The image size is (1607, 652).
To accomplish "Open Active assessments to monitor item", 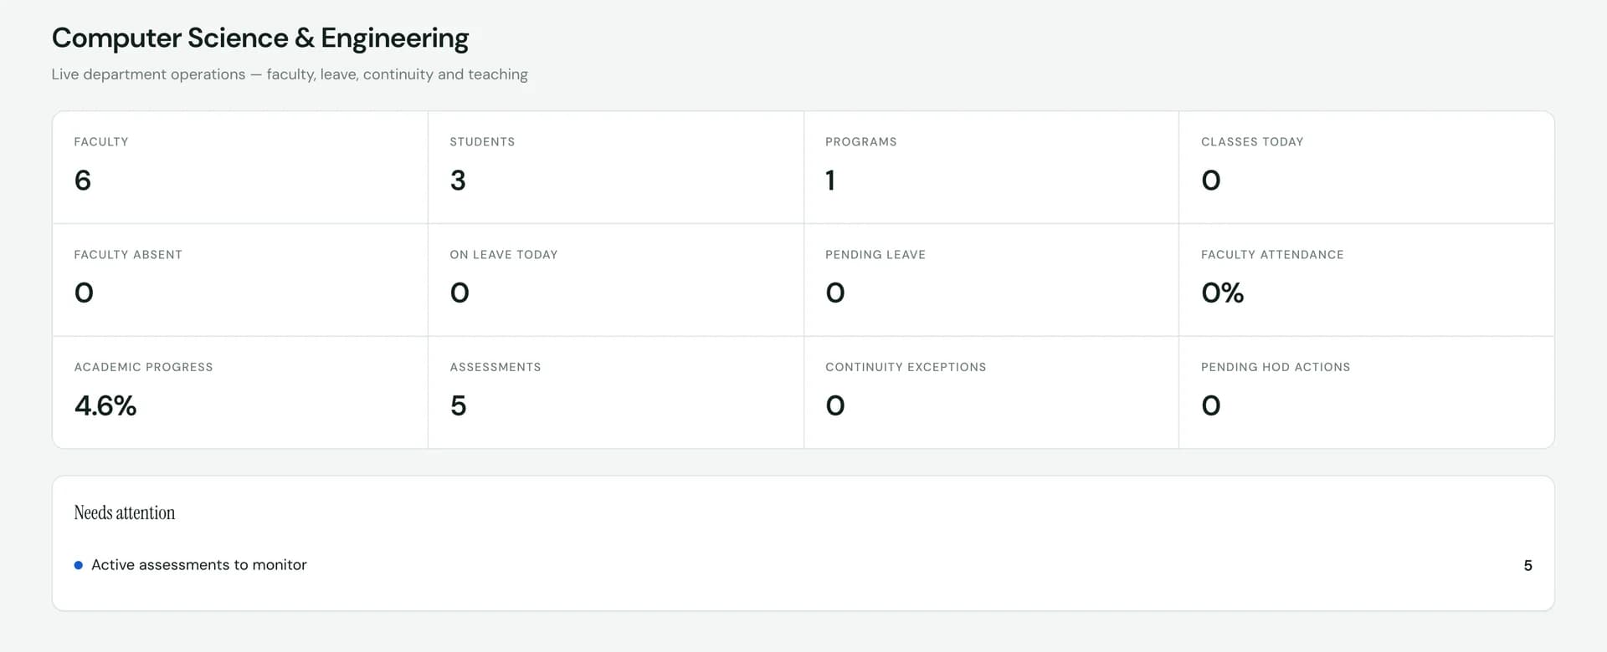I will 803,565.
